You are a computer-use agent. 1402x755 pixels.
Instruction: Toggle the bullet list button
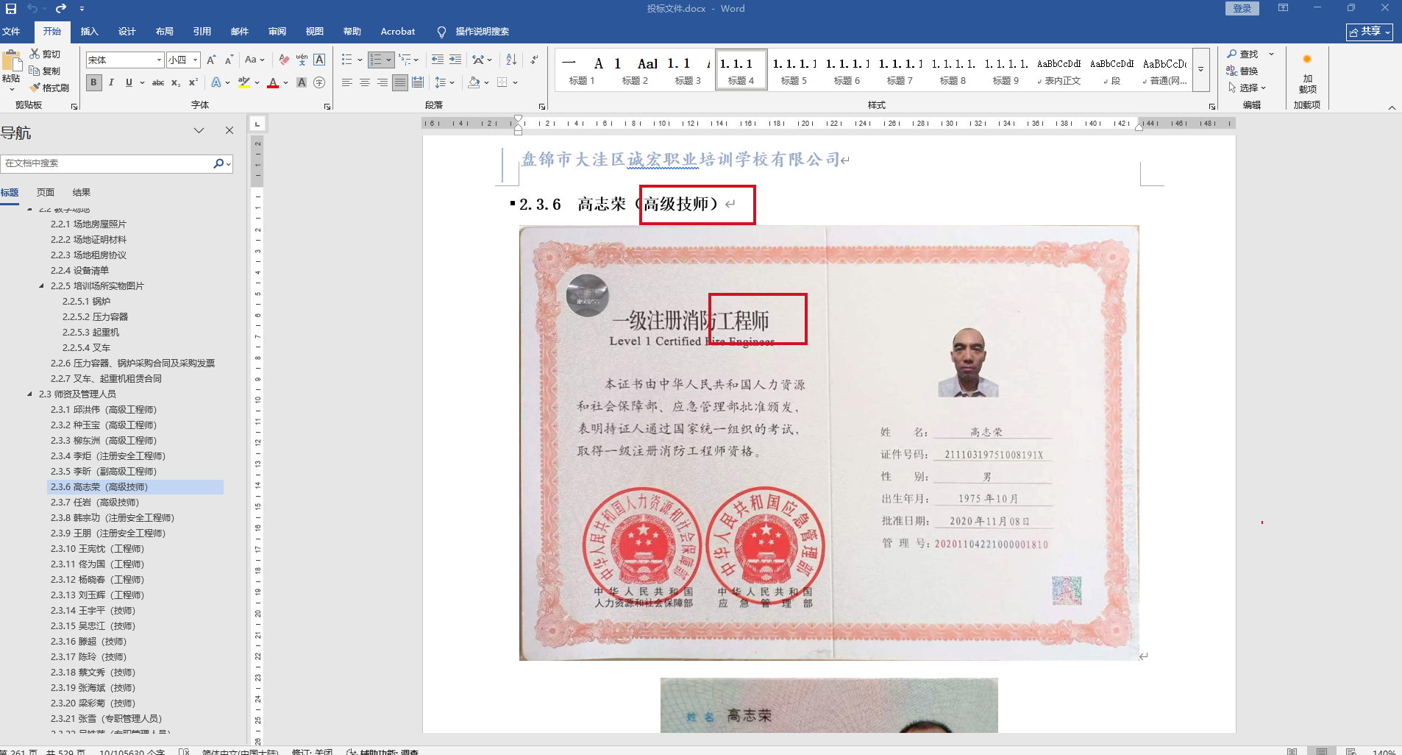pos(347,60)
